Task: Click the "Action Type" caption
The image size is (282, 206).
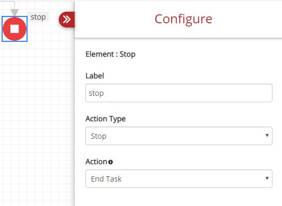Action: click(x=105, y=119)
